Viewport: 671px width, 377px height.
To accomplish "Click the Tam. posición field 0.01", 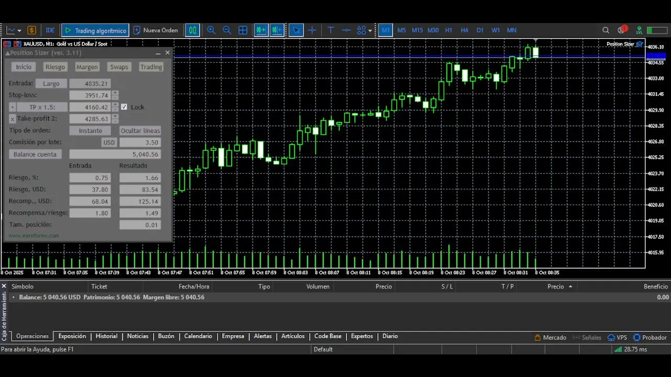I will [x=139, y=225].
